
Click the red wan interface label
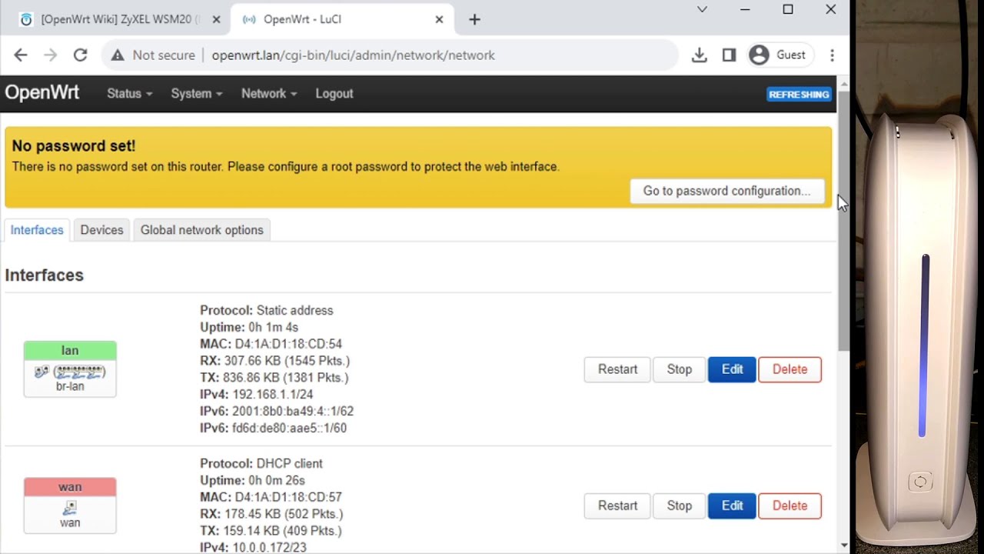pyautogui.click(x=70, y=487)
